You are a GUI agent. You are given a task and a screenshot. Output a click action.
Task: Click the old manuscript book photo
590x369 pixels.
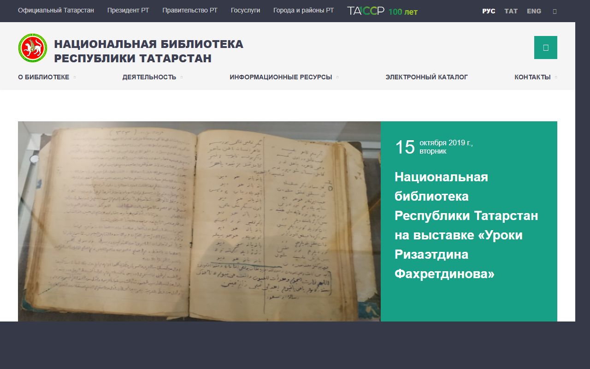tap(199, 221)
